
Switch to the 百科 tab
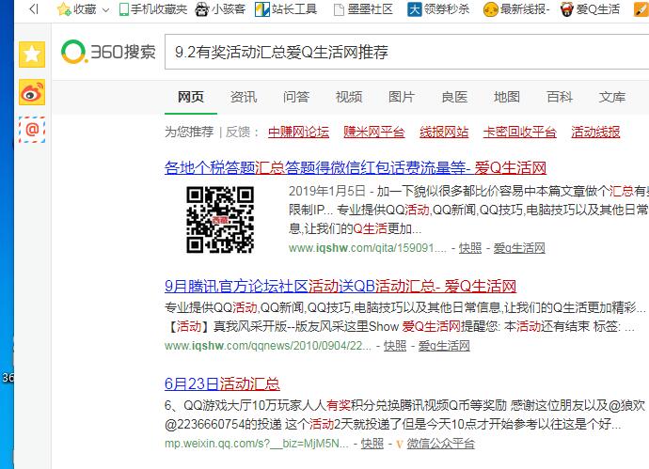pos(560,97)
